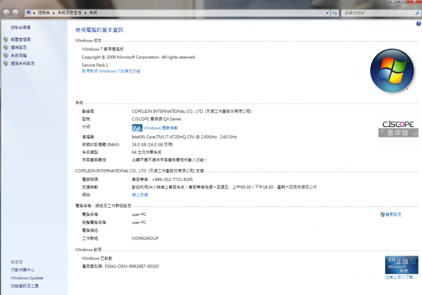This screenshot has width=422, height=295.
Task: Open the Windows 體驗指數 link
Action: point(161,128)
